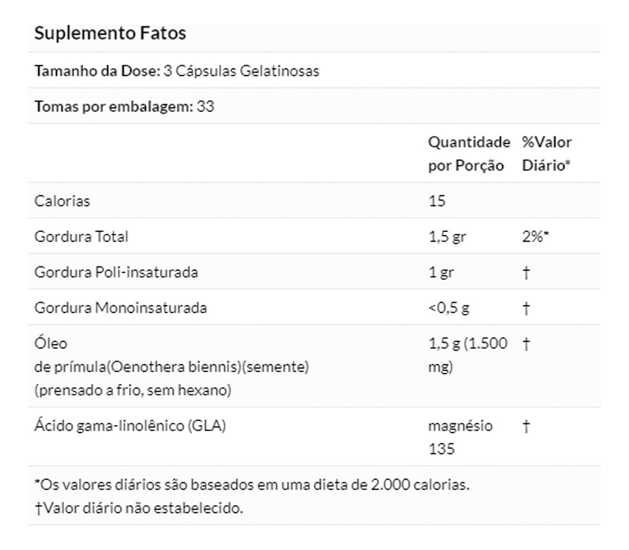Select the <0,5 g amount
The width and height of the screenshot is (629, 550).
point(449,308)
